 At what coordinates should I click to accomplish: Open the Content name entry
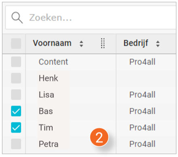53,62
